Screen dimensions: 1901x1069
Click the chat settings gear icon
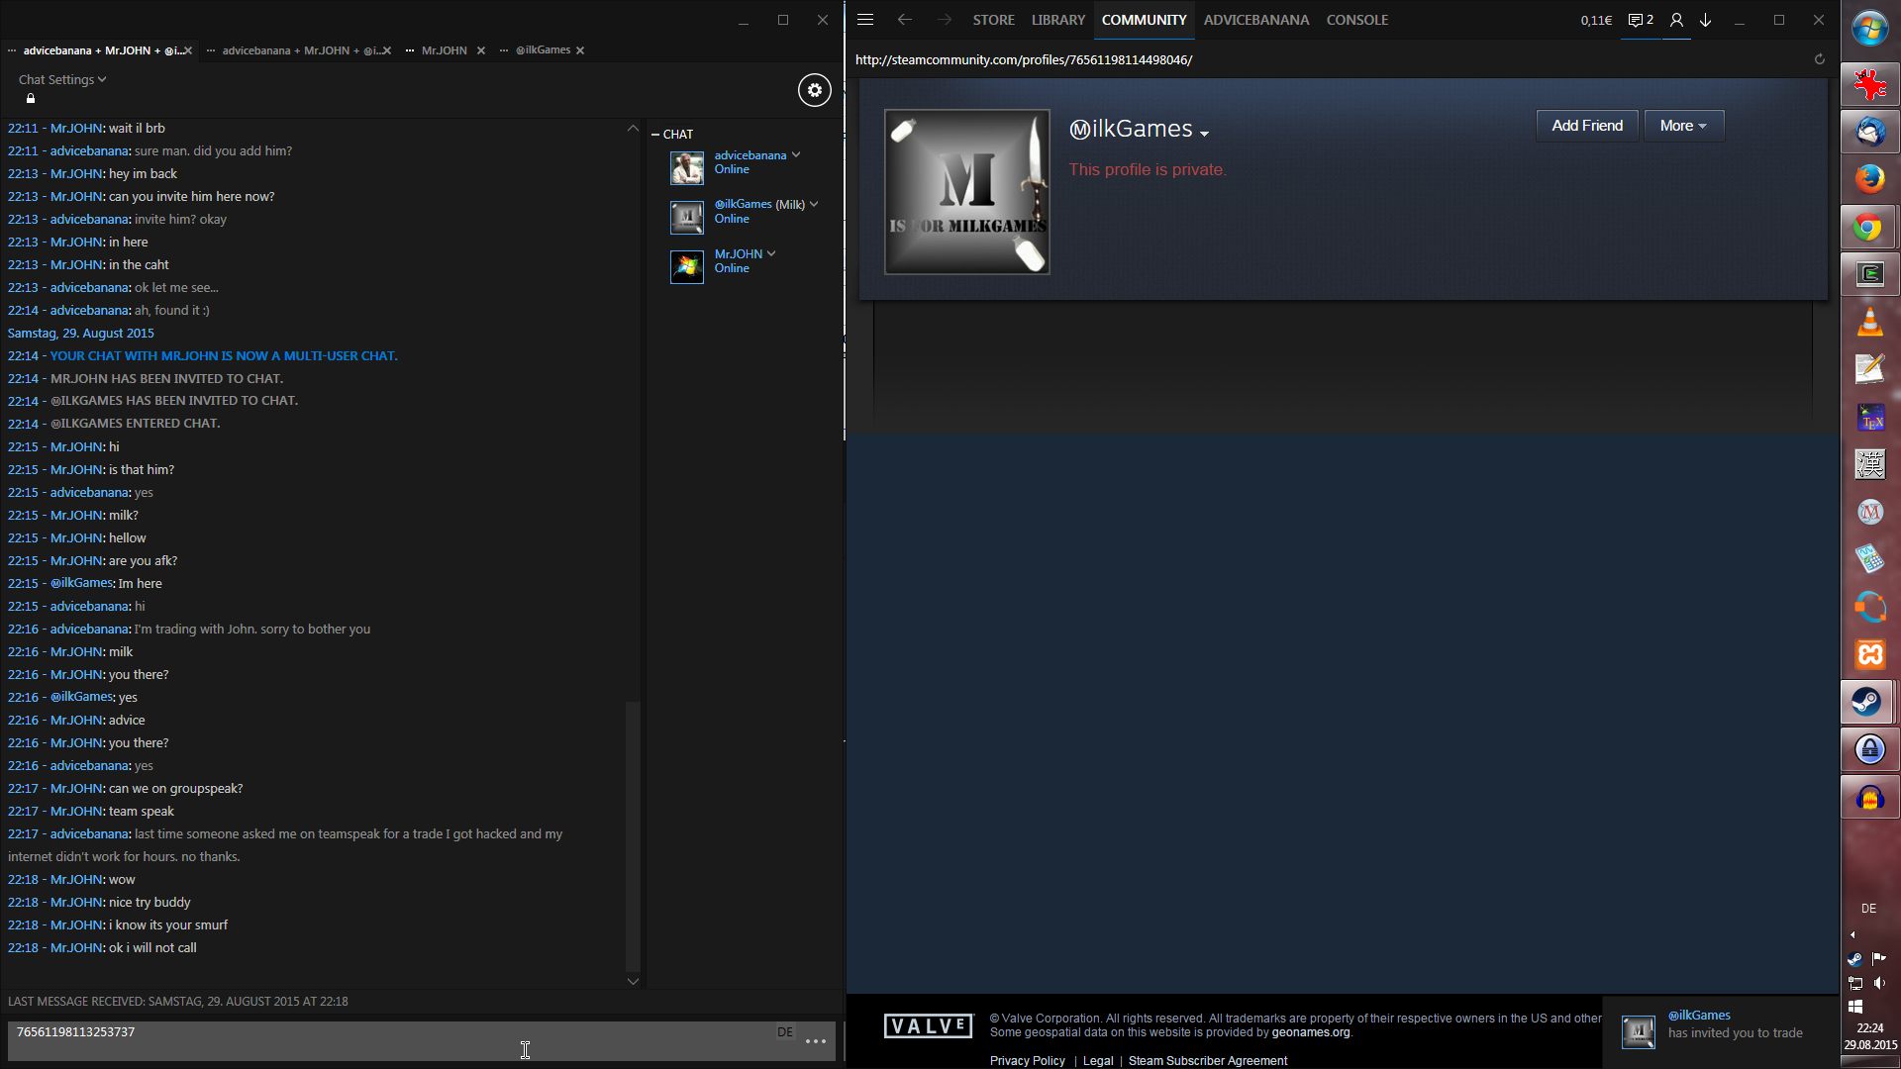[814, 90]
